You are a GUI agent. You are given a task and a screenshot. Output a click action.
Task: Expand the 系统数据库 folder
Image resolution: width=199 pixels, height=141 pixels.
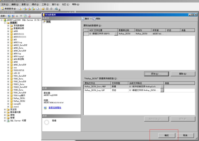point(8,26)
